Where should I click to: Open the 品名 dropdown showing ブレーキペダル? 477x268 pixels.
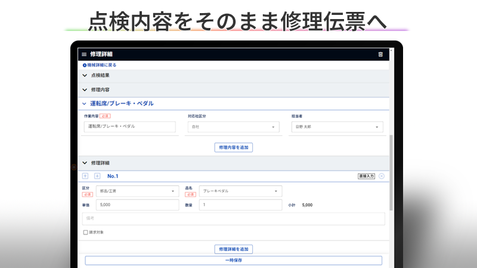240,191
